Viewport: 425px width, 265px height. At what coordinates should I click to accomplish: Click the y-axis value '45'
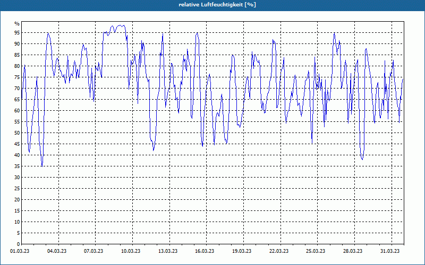tap(17, 144)
